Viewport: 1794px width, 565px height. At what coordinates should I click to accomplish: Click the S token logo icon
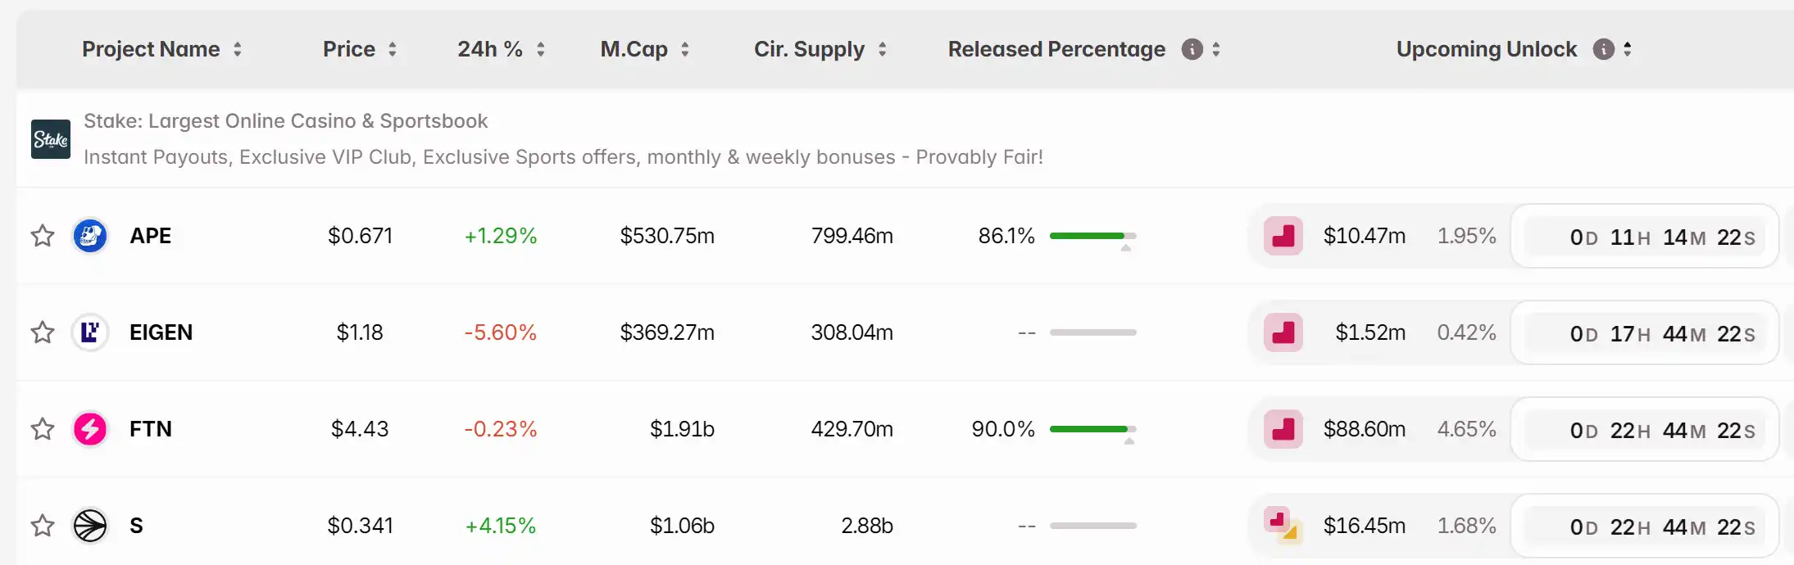pyautogui.click(x=90, y=526)
